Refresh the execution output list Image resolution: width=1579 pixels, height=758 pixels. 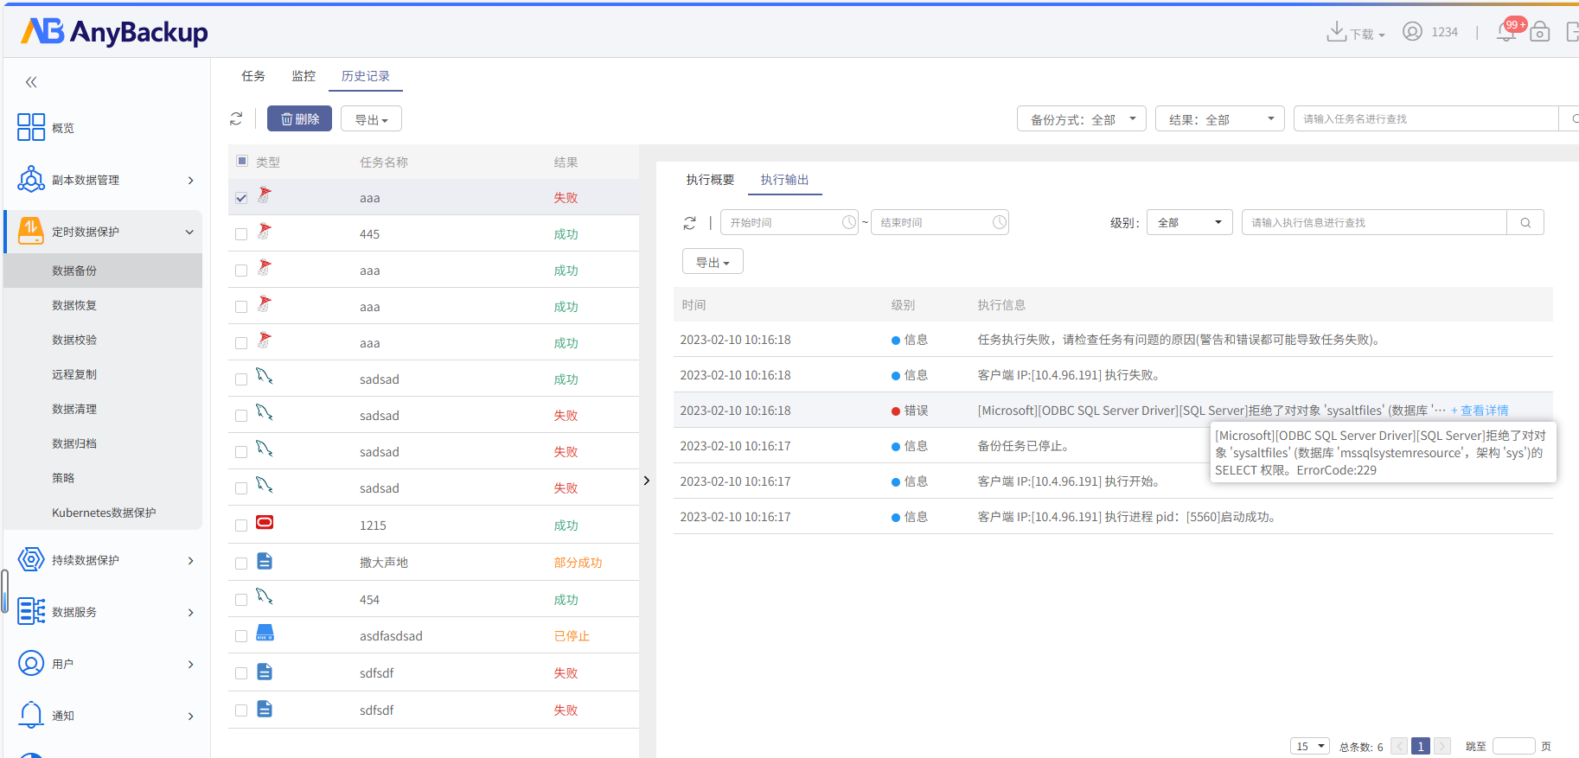(x=689, y=223)
